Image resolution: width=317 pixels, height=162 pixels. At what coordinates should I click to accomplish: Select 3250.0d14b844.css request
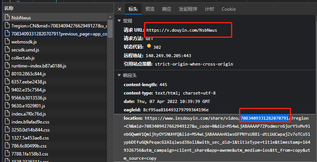tap(55, 130)
